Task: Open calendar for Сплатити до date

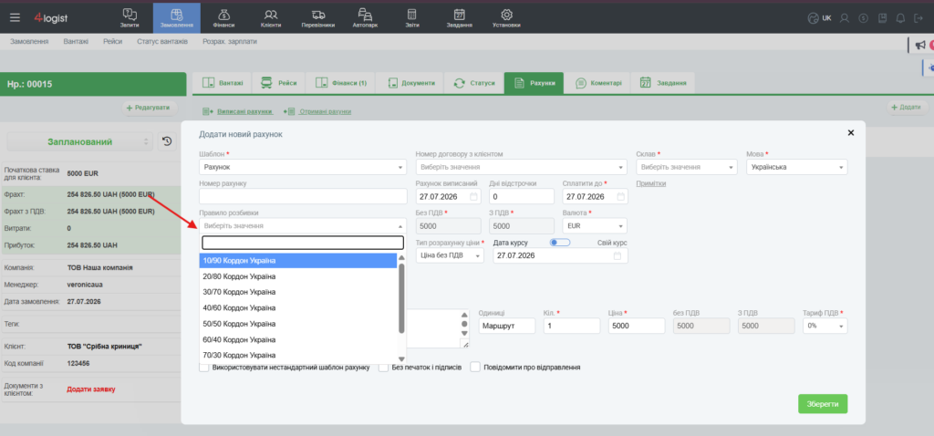Action: tap(620, 196)
